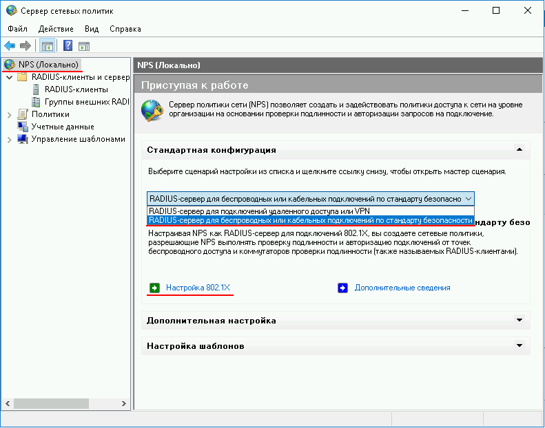Click the Управление шаблонами monitor icon

23,139
